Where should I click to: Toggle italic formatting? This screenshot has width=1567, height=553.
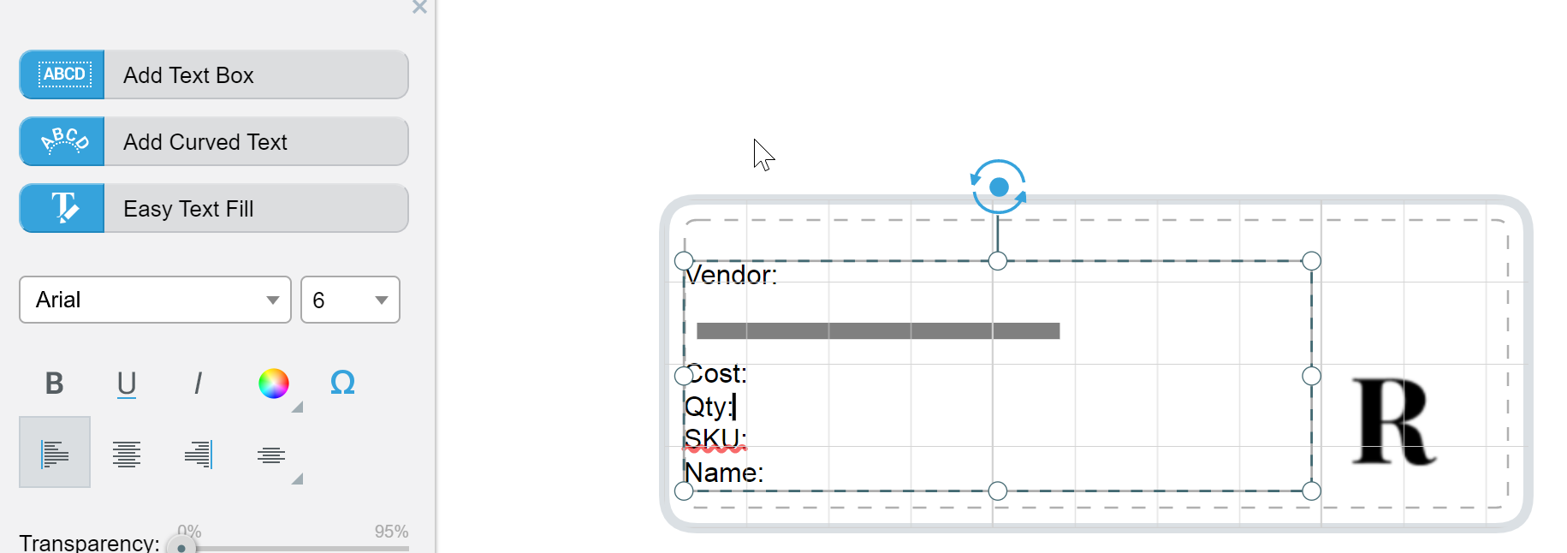(x=199, y=384)
